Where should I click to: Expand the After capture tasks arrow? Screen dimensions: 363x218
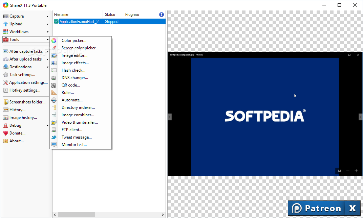click(x=47, y=52)
